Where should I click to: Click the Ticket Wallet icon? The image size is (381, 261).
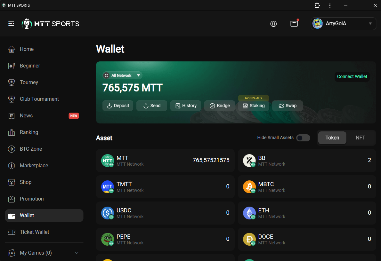pyautogui.click(x=12, y=232)
